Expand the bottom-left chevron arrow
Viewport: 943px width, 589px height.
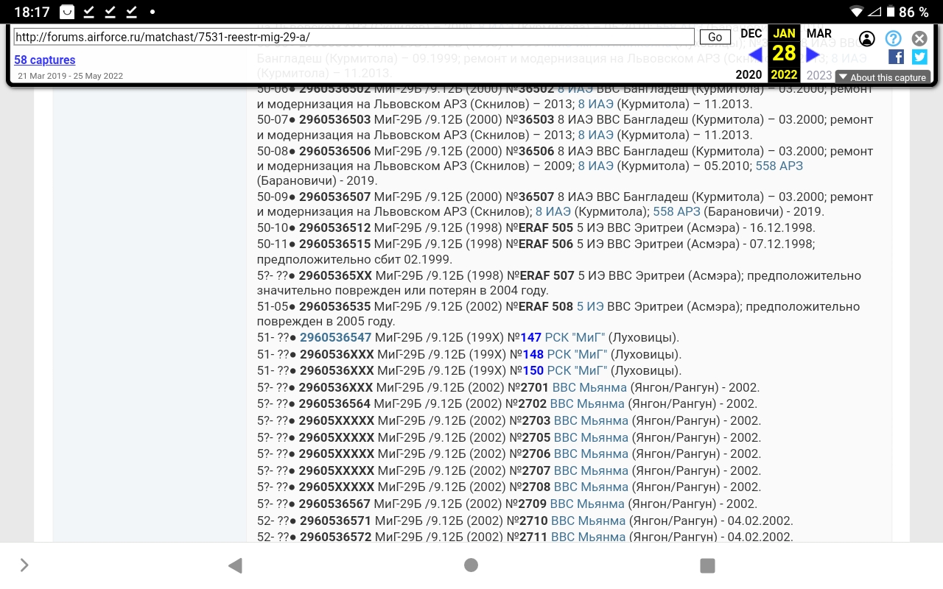[24, 565]
